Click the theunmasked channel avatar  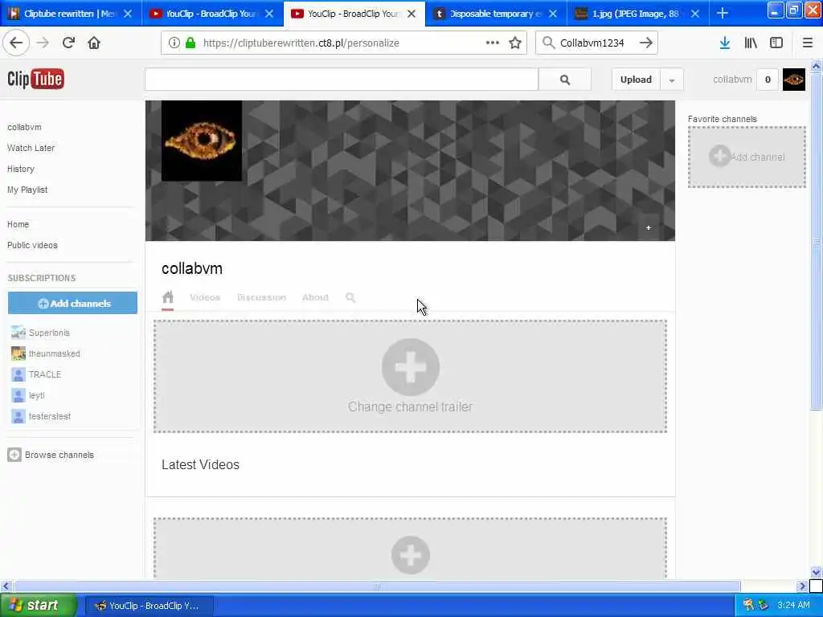(18, 353)
